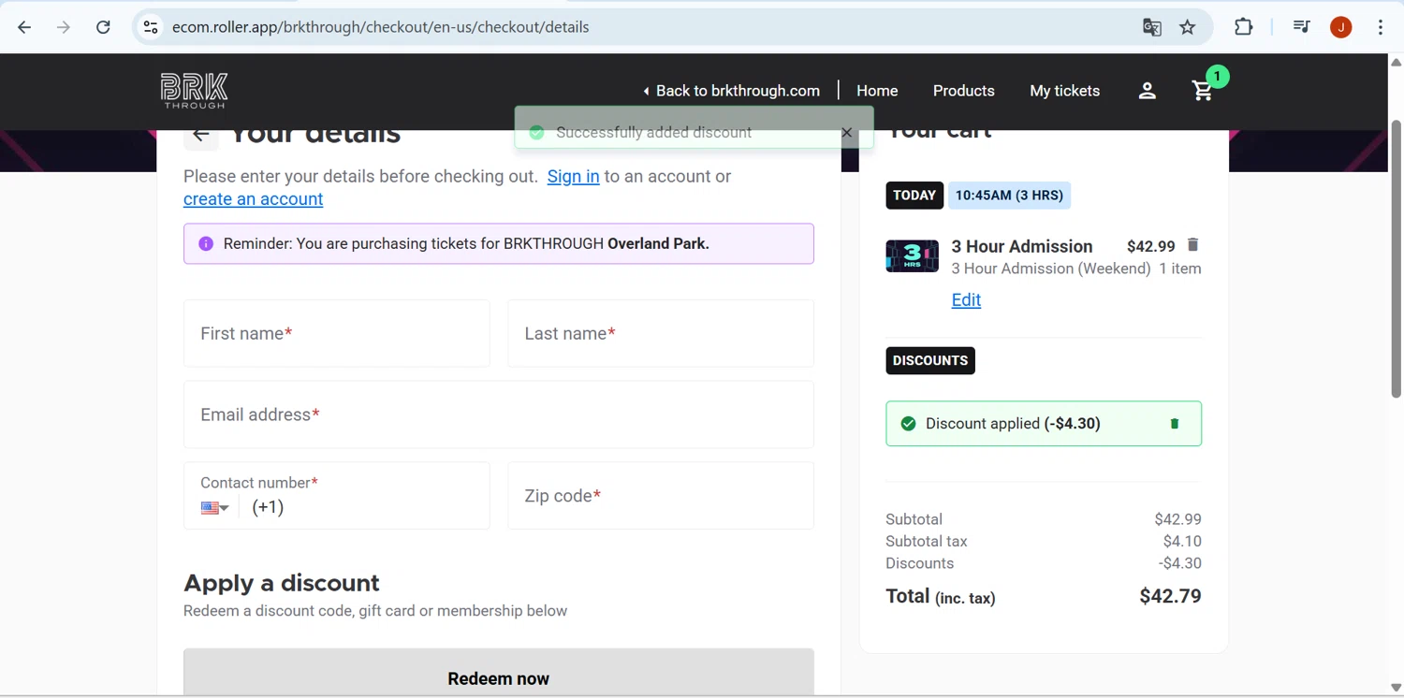1404x698 pixels.
Task: Click the Sign in link
Action: point(573,177)
